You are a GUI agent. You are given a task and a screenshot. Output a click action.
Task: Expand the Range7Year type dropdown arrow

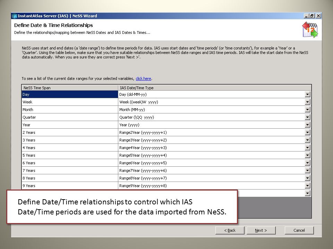[307, 170]
